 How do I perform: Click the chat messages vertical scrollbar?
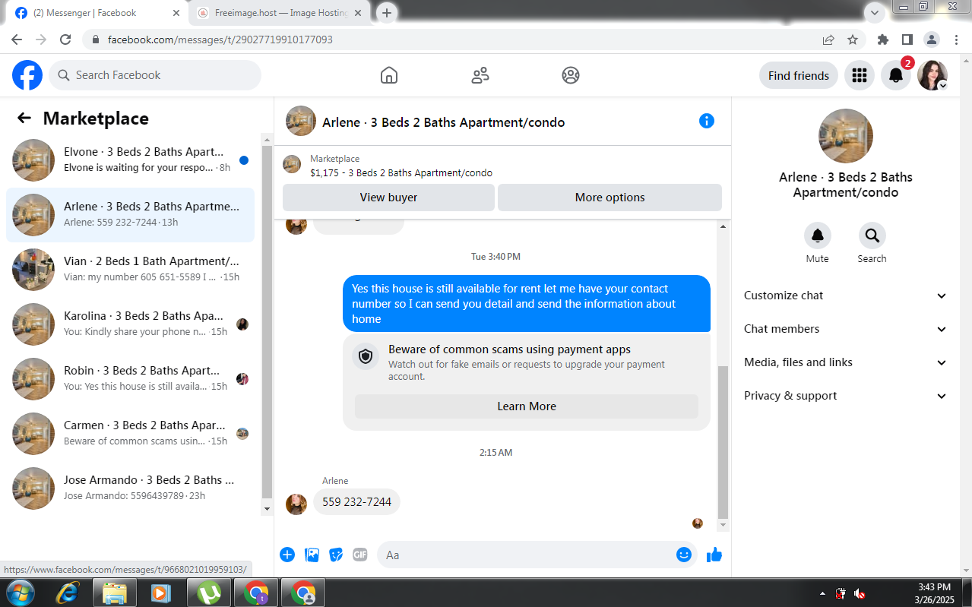click(x=723, y=442)
